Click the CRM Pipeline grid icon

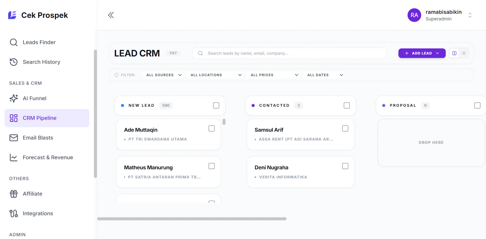14,118
